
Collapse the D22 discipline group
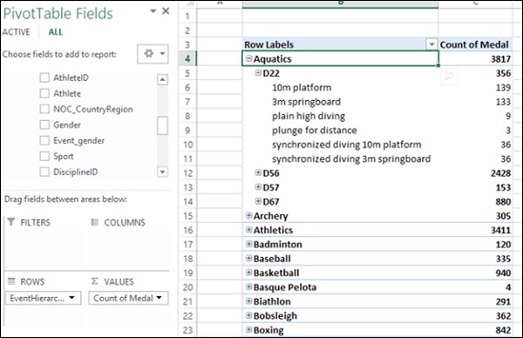click(x=258, y=72)
